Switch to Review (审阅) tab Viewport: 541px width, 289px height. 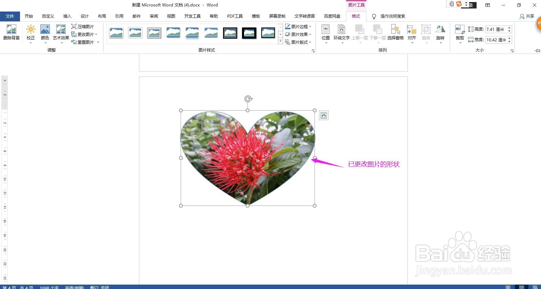pyautogui.click(x=154, y=16)
